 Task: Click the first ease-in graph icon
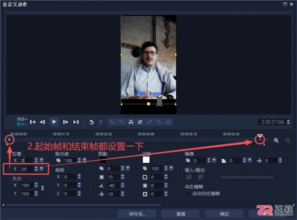pyautogui.click(x=189, y=177)
